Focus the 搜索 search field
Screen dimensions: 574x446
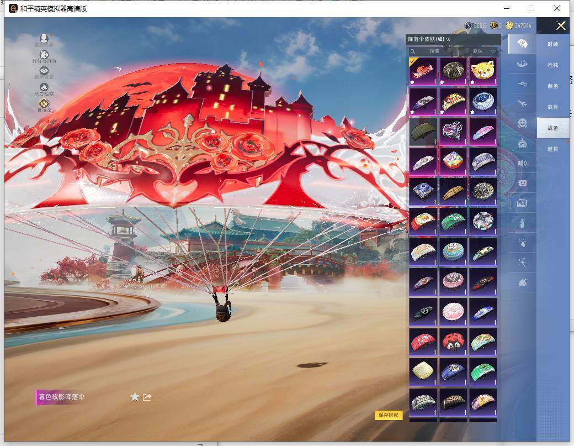435,51
